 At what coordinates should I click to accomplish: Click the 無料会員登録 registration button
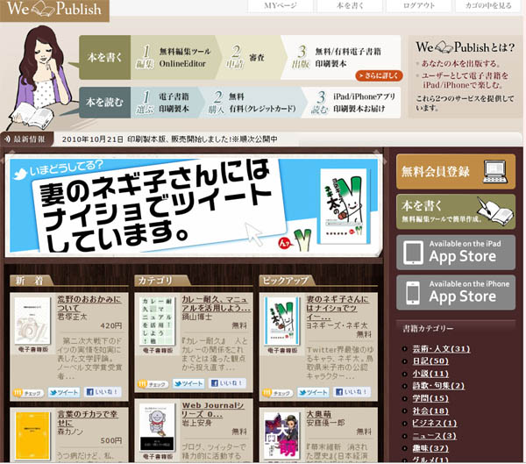click(455, 172)
